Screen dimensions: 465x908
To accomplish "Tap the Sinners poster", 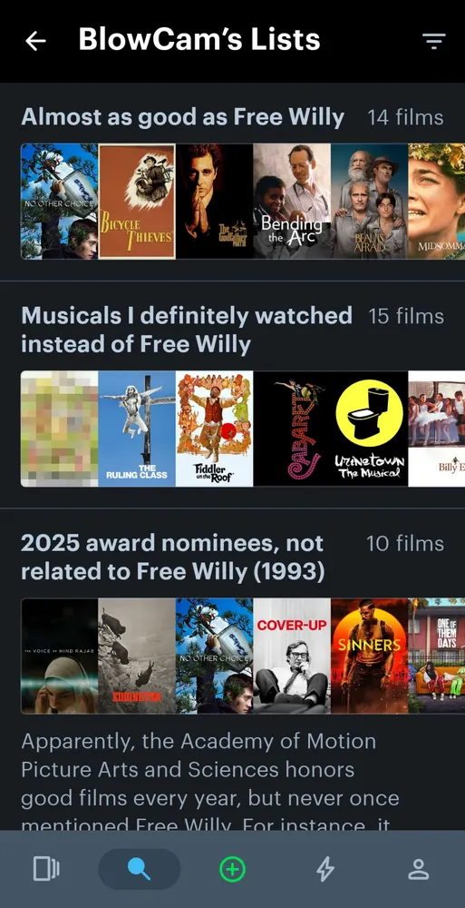I will tap(369, 656).
